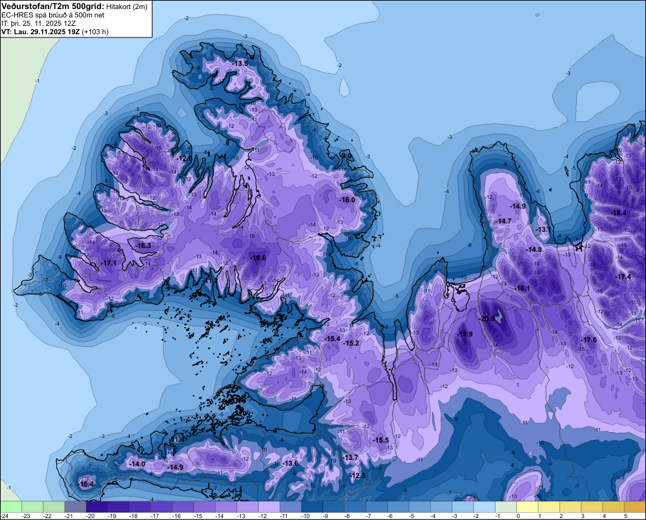This screenshot has height=520, width=646.
Task: Click the legend scale number 3
Action: click(583, 516)
